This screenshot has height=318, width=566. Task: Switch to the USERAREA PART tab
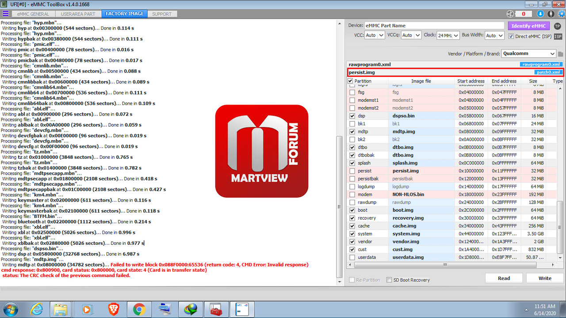78,14
